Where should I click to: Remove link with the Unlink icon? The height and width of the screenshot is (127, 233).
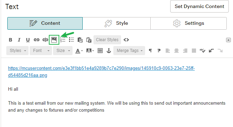[x=45, y=40]
